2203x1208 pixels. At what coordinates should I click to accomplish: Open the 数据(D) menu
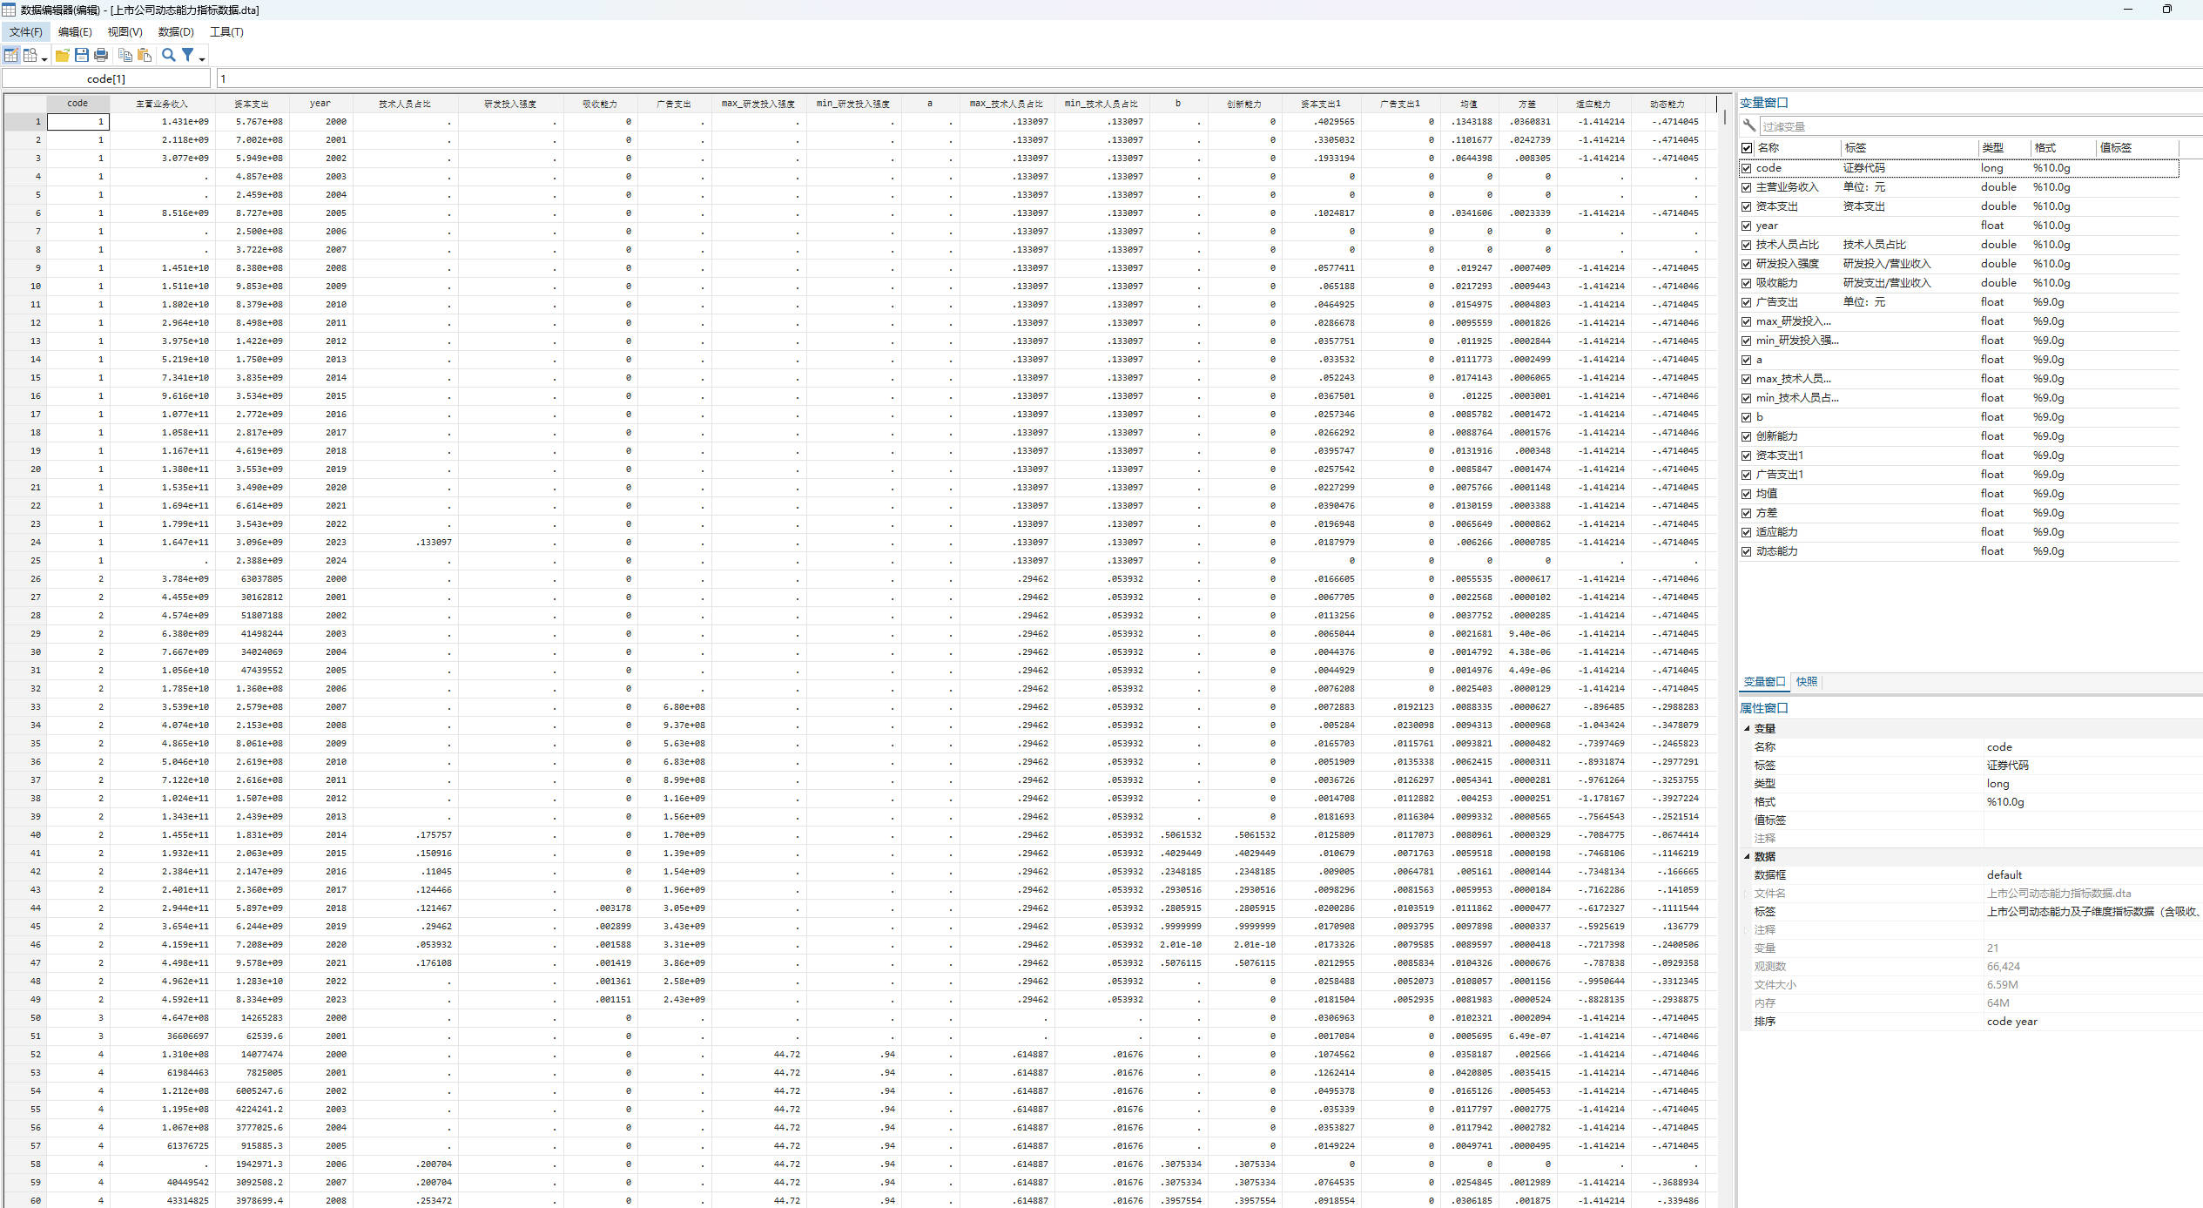176,31
